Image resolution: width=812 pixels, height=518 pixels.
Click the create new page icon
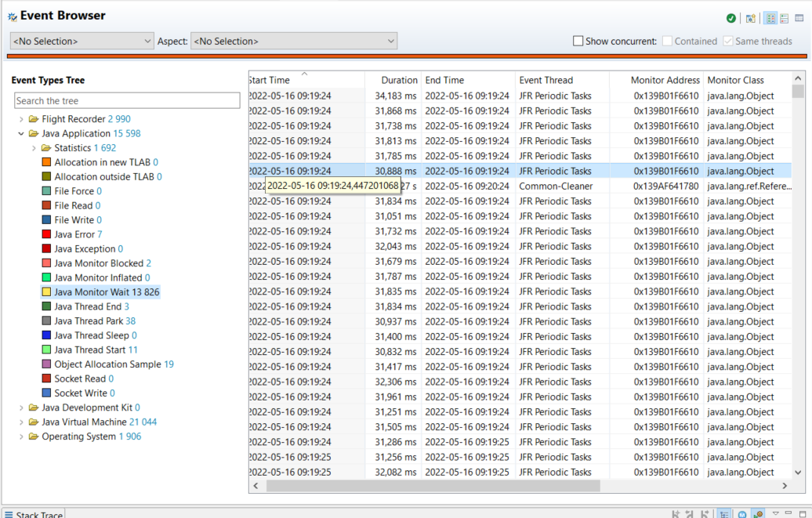[751, 18]
